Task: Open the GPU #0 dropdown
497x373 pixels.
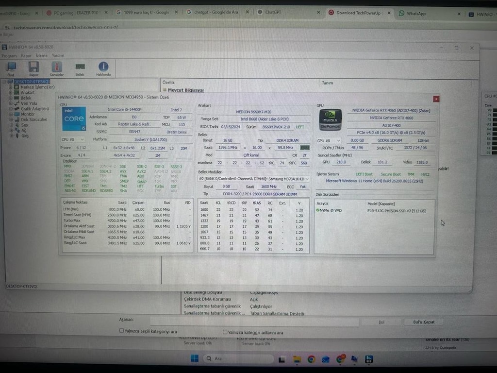Action: pyautogui.click(x=329, y=140)
